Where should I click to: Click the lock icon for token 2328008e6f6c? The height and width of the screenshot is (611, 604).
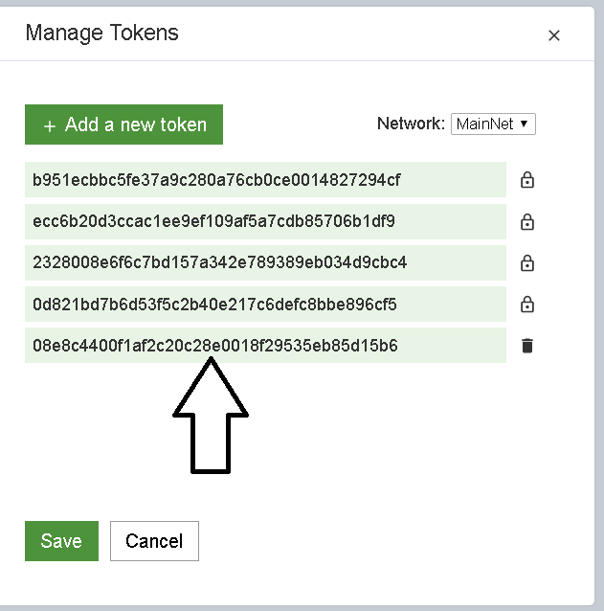pyautogui.click(x=526, y=263)
